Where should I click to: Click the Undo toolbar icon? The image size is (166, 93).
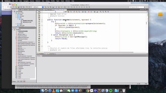click(x=27, y=7)
